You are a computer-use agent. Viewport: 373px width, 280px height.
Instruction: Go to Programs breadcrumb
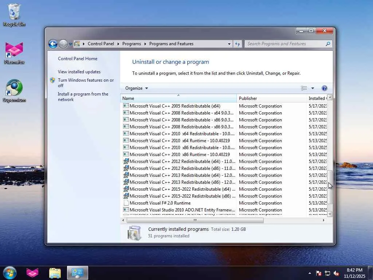(131, 44)
